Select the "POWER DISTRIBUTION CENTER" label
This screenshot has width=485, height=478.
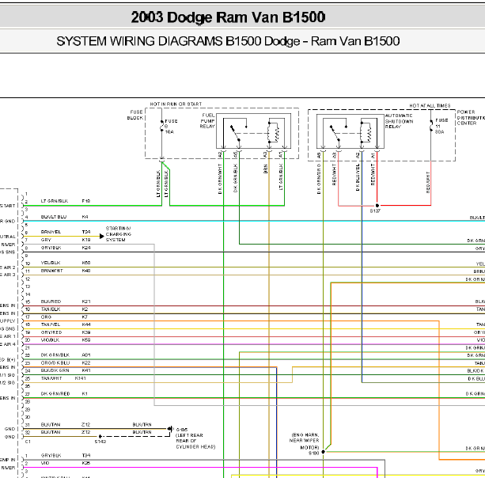tap(471, 118)
